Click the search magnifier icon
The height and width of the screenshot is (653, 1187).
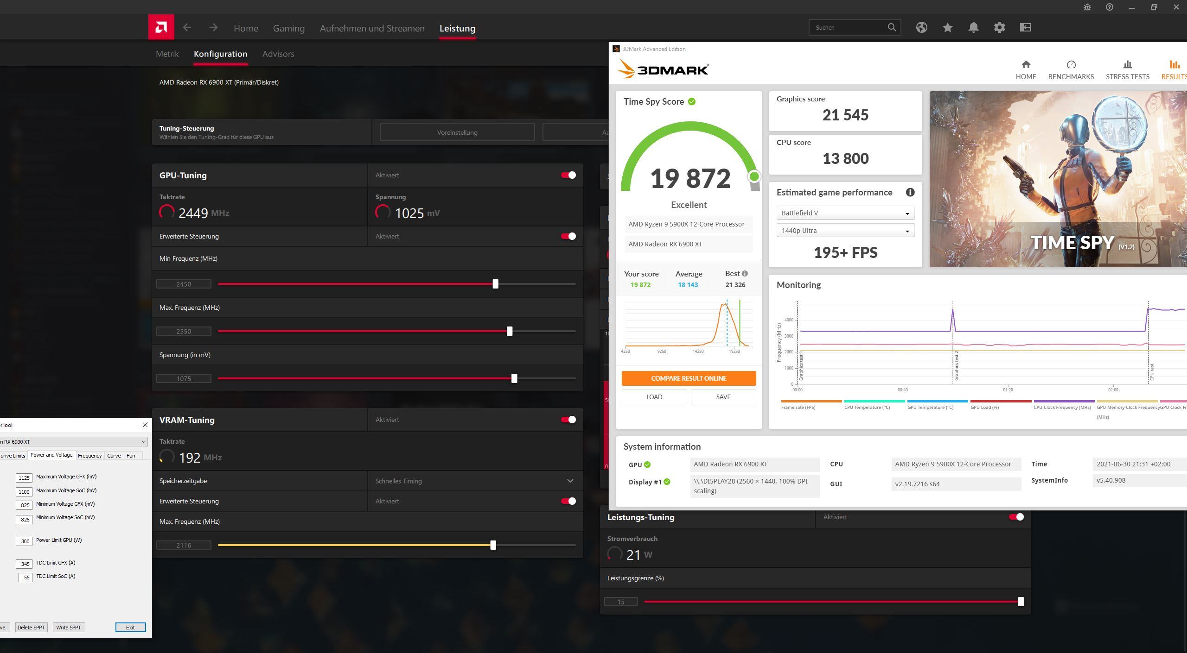coord(892,27)
